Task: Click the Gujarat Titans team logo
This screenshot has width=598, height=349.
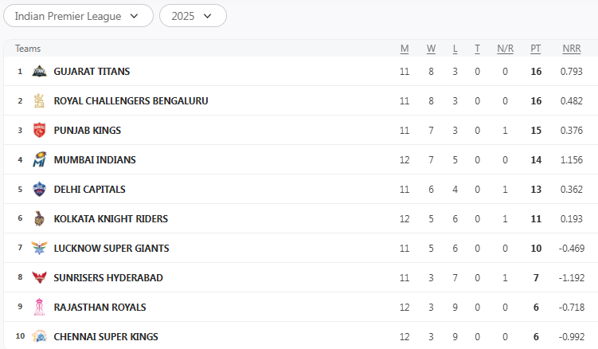Action: pyautogui.click(x=39, y=71)
